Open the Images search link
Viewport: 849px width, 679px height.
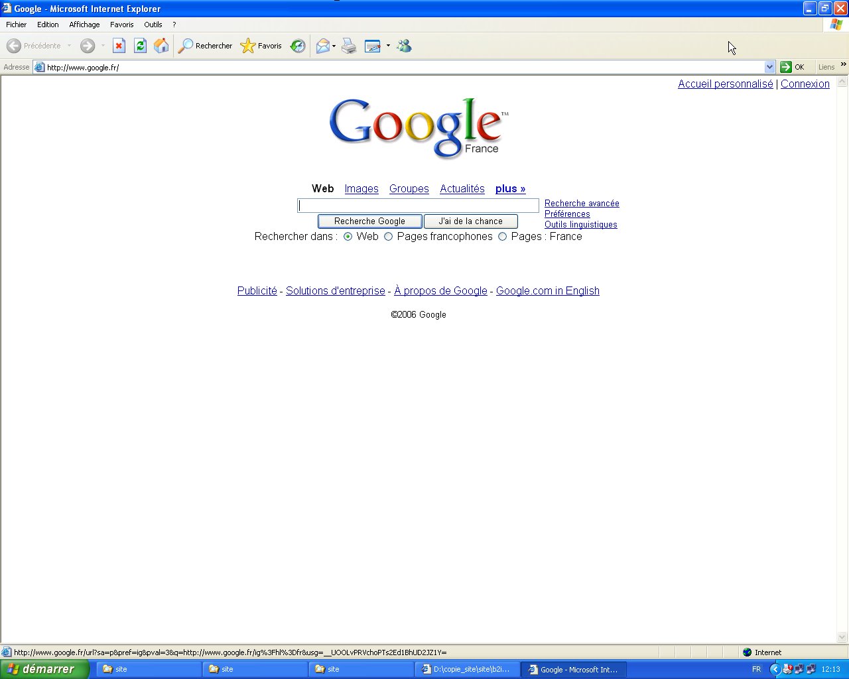coord(361,189)
